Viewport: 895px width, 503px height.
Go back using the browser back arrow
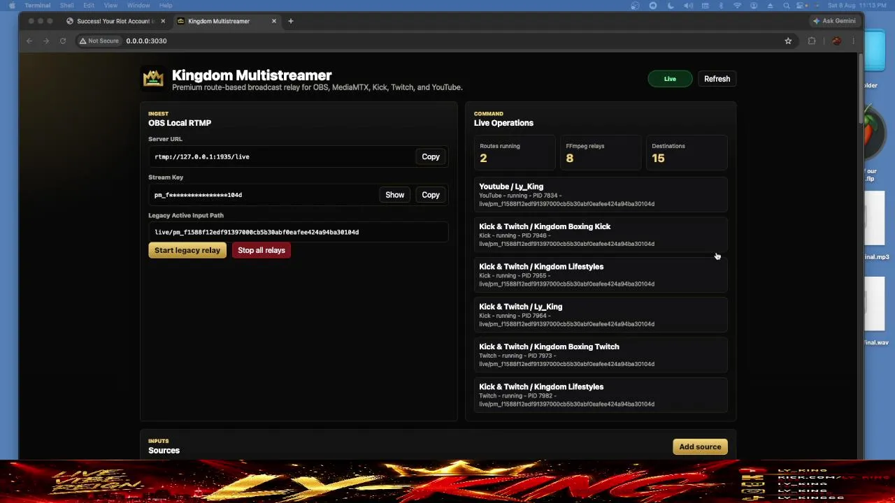pyautogui.click(x=29, y=41)
